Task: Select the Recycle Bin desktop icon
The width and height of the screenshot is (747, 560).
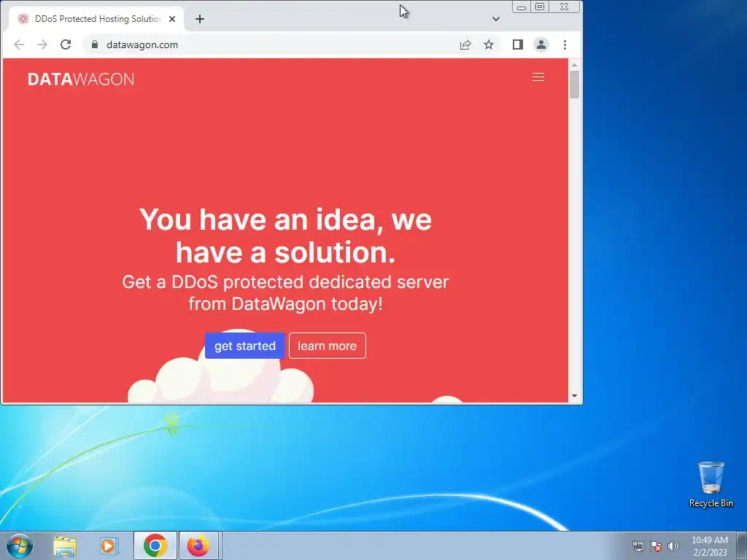Action: point(711,484)
